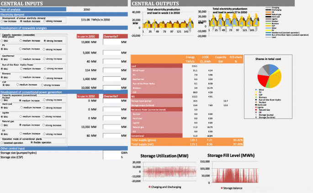The height and width of the screenshot is (193, 313).
Task: Set CSP to strong increase
Action: pos(42,85)
